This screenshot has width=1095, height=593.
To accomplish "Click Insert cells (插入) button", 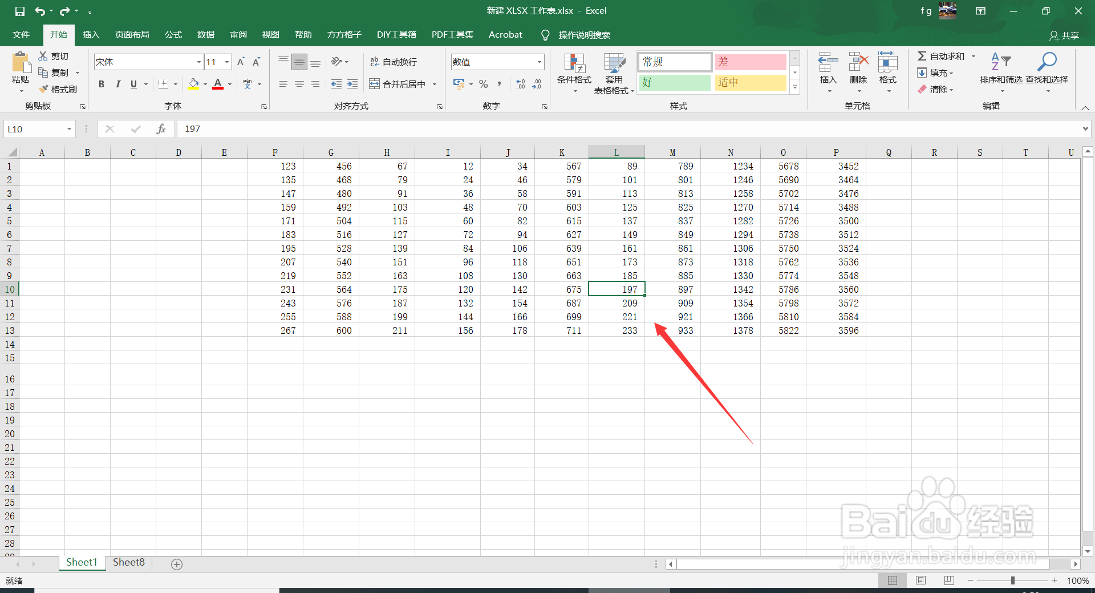I will click(828, 72).
